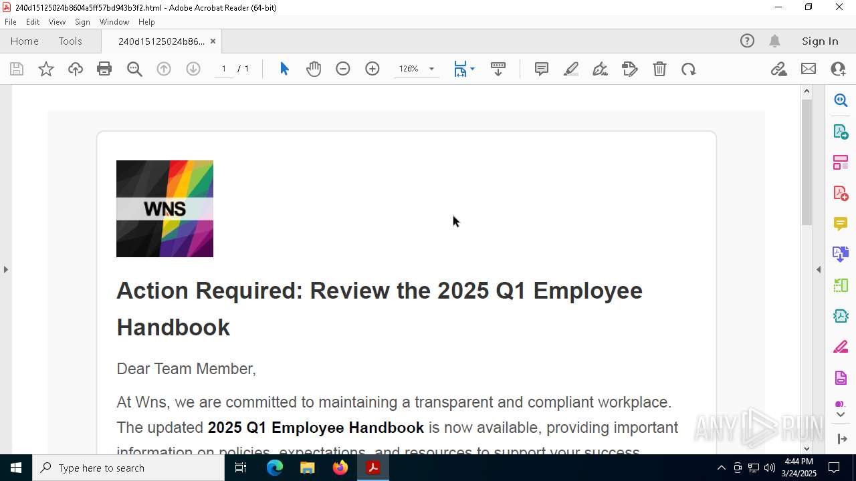Show more tools chevron in right pane
This screenshot has width=856, height=481.
pos(841,415)
